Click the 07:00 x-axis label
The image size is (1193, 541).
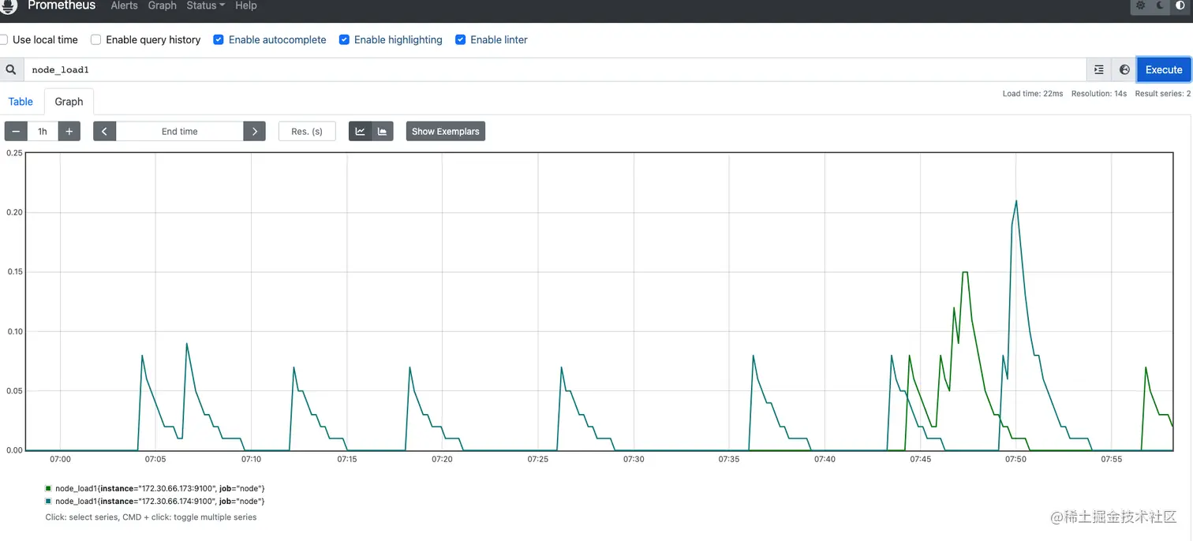coord(60,459)
